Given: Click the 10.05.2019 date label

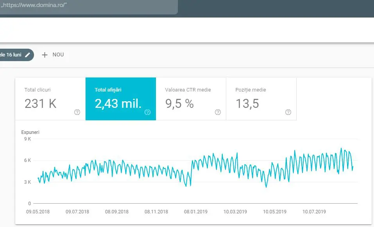Looking at the screenshot, I should (275, 212).
